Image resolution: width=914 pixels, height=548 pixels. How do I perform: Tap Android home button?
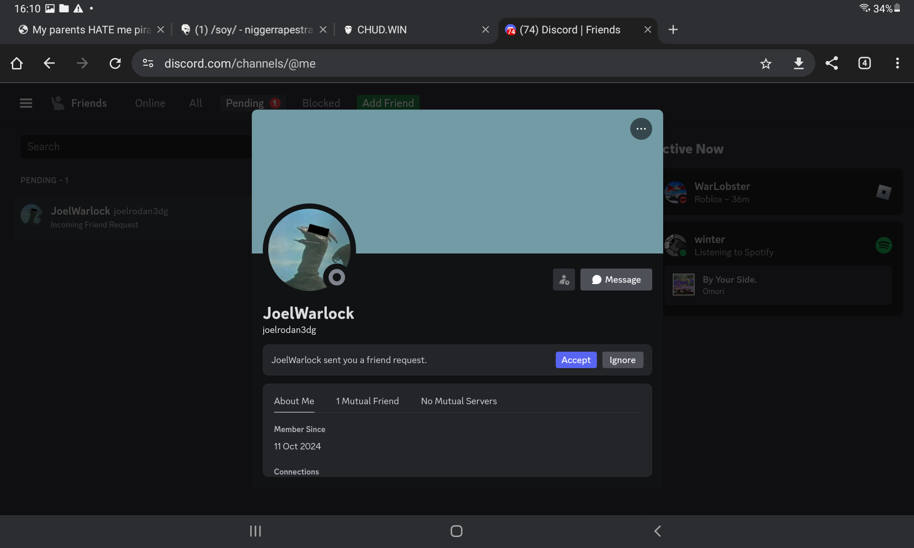457,531
